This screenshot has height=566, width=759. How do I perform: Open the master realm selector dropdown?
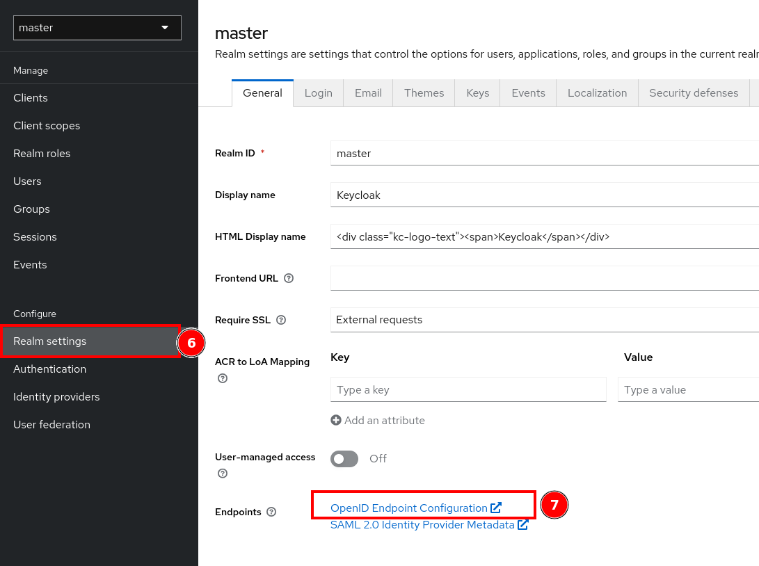(97, 27)
